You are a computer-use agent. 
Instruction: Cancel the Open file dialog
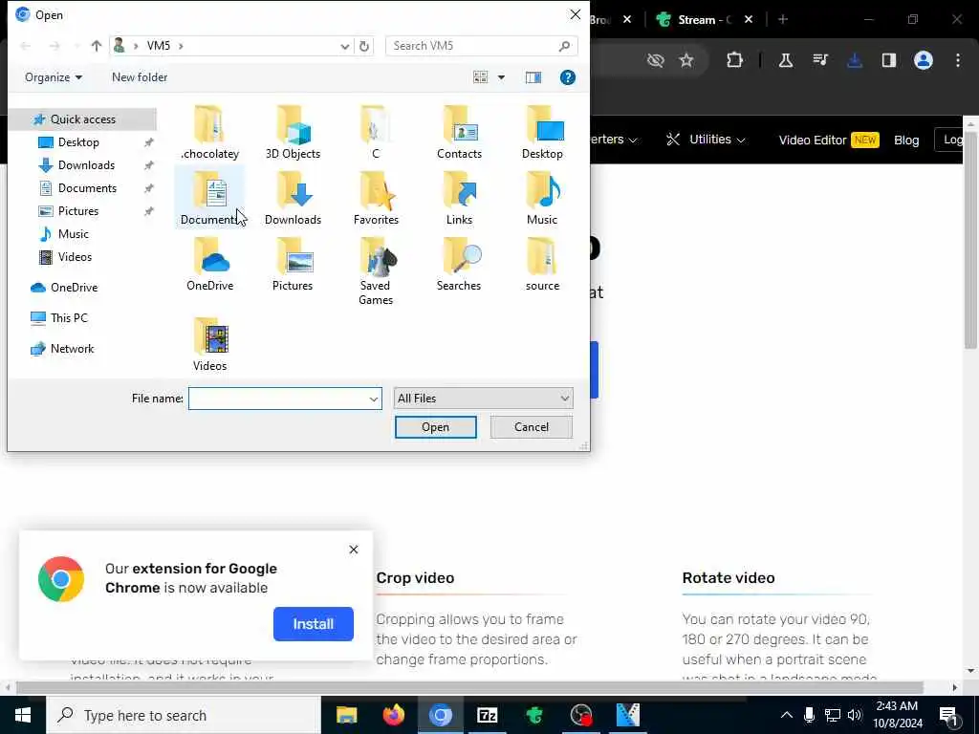tap(532, 427)
